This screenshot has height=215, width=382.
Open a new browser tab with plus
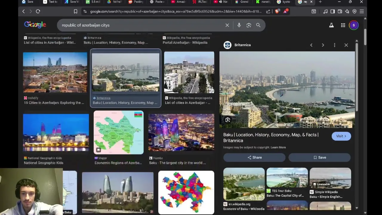pos(320,2)
